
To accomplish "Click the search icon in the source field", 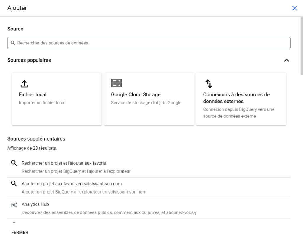I will pos(13,43).
